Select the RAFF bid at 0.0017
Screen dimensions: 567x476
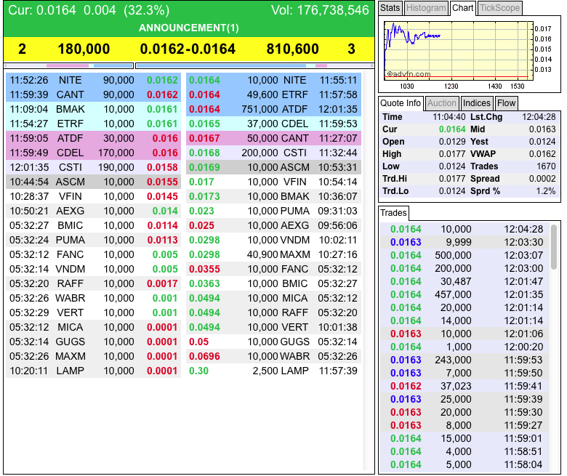click(x=93, y=283)
